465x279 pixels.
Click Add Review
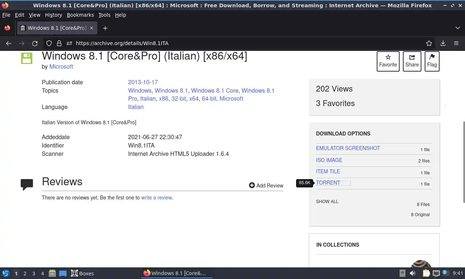(266, 185)
